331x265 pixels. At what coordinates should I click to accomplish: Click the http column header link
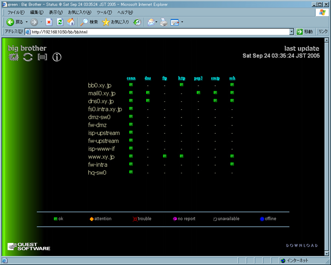pyautogui.click(x=182, y=78)
